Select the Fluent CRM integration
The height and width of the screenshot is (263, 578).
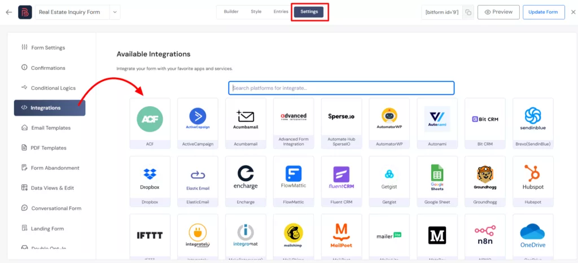[341, 181]
